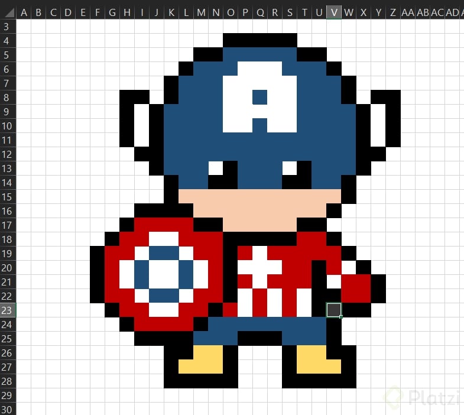Viewport: 464px width, 415px height.
Task: Select row 4 header
Action: click(x=8, y=41)
